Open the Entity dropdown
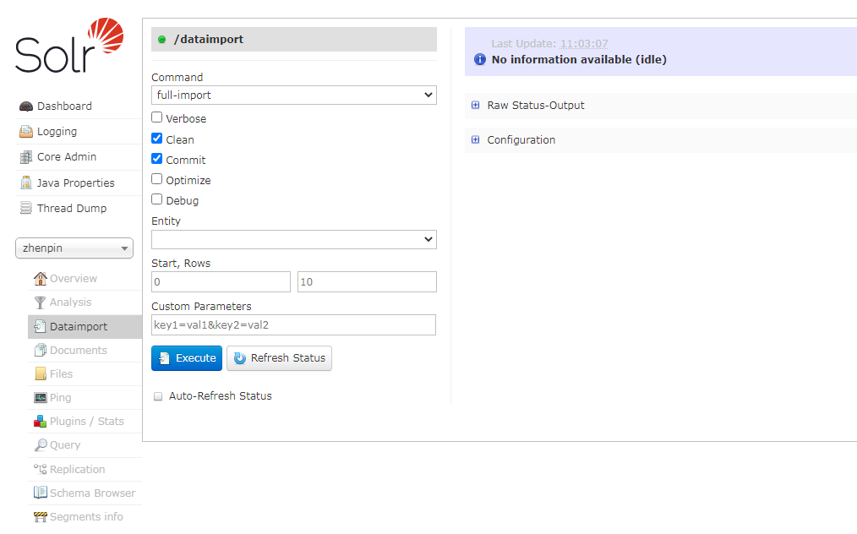The image size is (857, 534). point(293,240)
